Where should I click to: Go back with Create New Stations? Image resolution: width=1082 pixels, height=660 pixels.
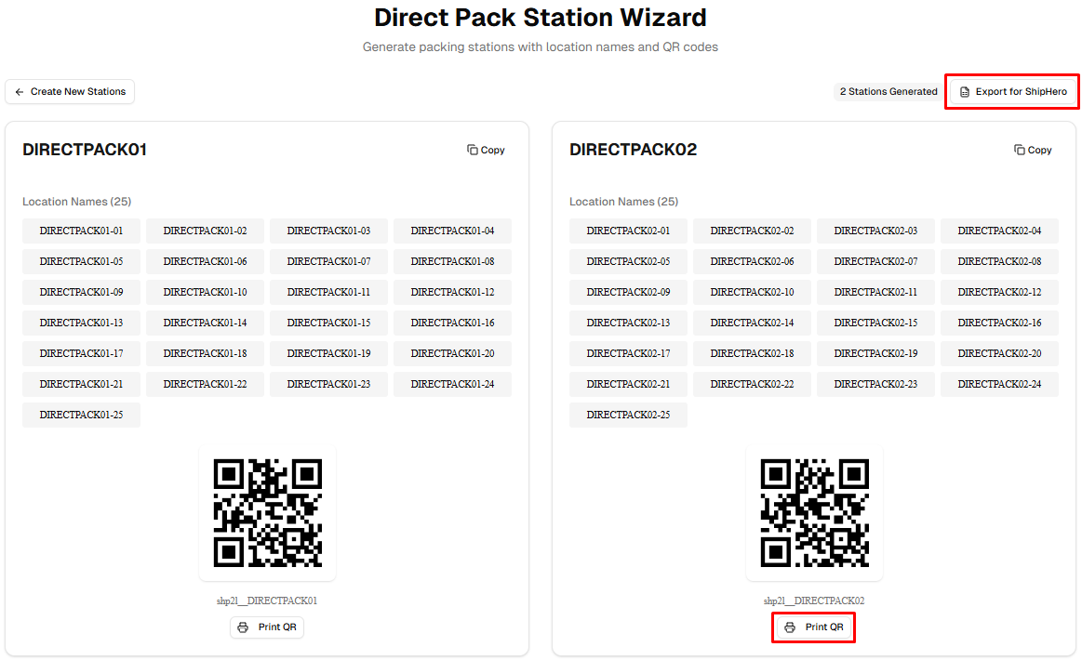pyautogui.click(x=70, y=91)
